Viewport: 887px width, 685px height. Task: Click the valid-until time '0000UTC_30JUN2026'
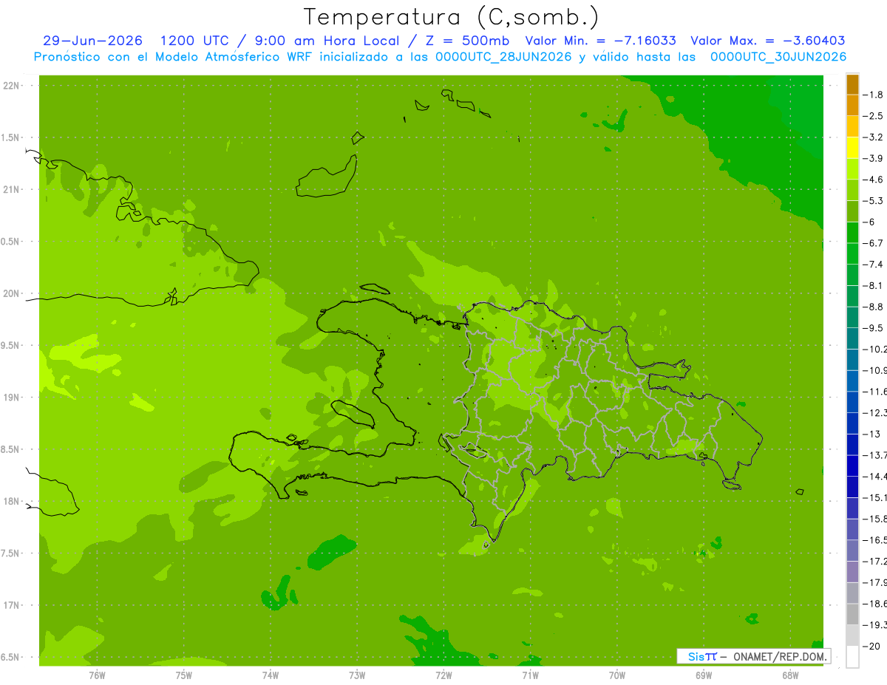(x=778, y=57)
